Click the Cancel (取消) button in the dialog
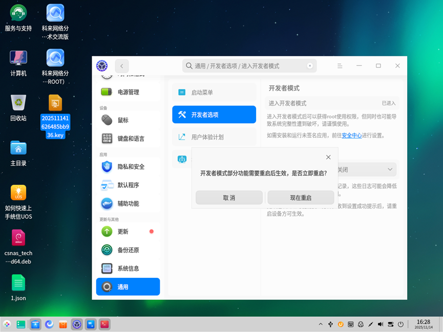The width and height of the screenshot is (443, 332). 229,197
